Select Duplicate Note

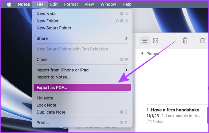[x=82, y=112]
